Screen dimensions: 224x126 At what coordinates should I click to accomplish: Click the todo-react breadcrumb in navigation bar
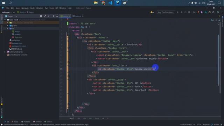pyautogui.click(x=6, y=12)
